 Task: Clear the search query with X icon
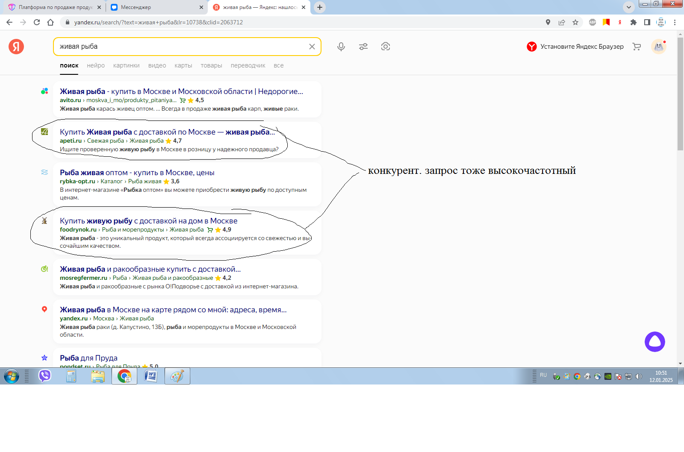(312, 47)
